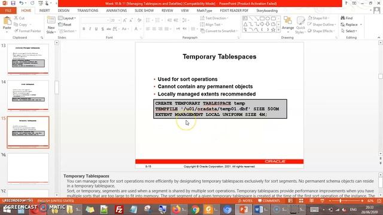Open the font name combo box
The image size is (383, 215).
95,20
